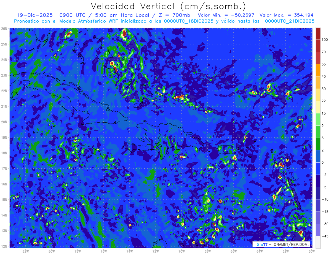
Task: Click the '82W' longitude label
Action: 26,251
